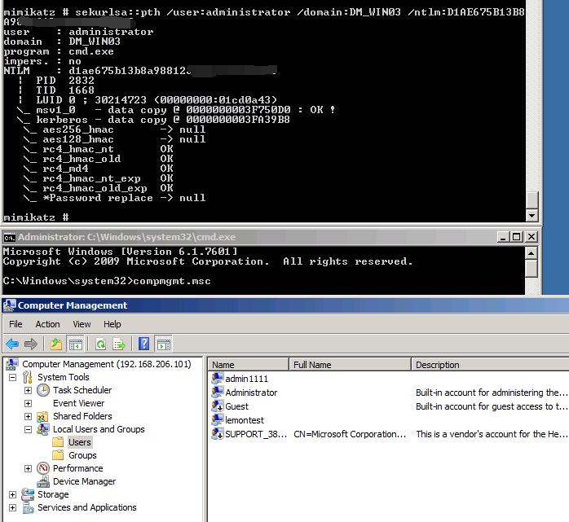The image size is (569, 522).
Task: Sort by the Full Name column header
Action: (x=351, y=365)
